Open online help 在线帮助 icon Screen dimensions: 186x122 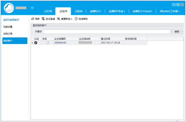click(x=76, y=19)
